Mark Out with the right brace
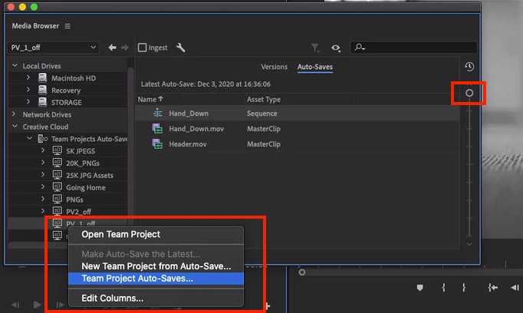The width and height of the screenshot is (523, 313). [464, 288]
